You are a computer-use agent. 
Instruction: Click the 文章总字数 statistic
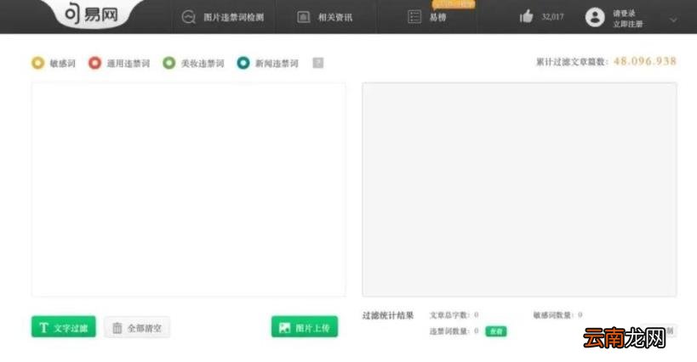pyautogui.click(x=454, y=315)
